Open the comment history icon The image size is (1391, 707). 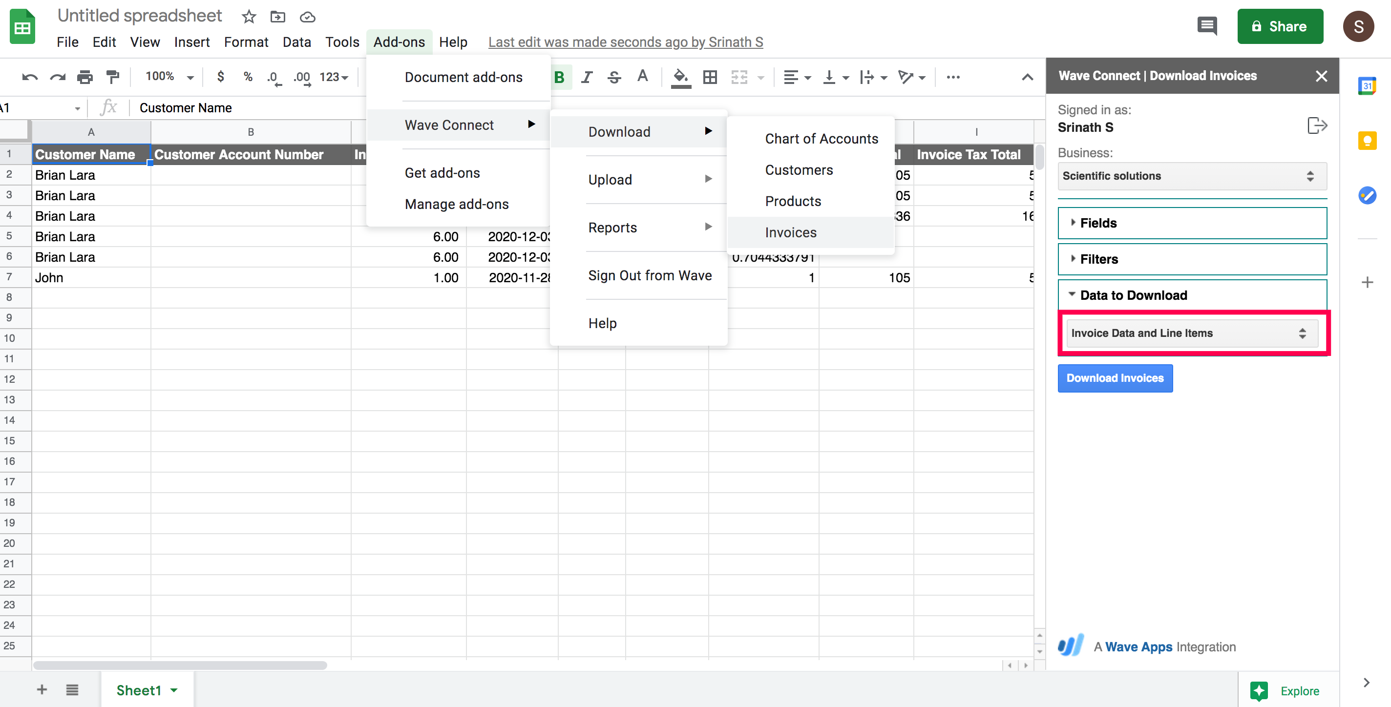[1207, 25]
